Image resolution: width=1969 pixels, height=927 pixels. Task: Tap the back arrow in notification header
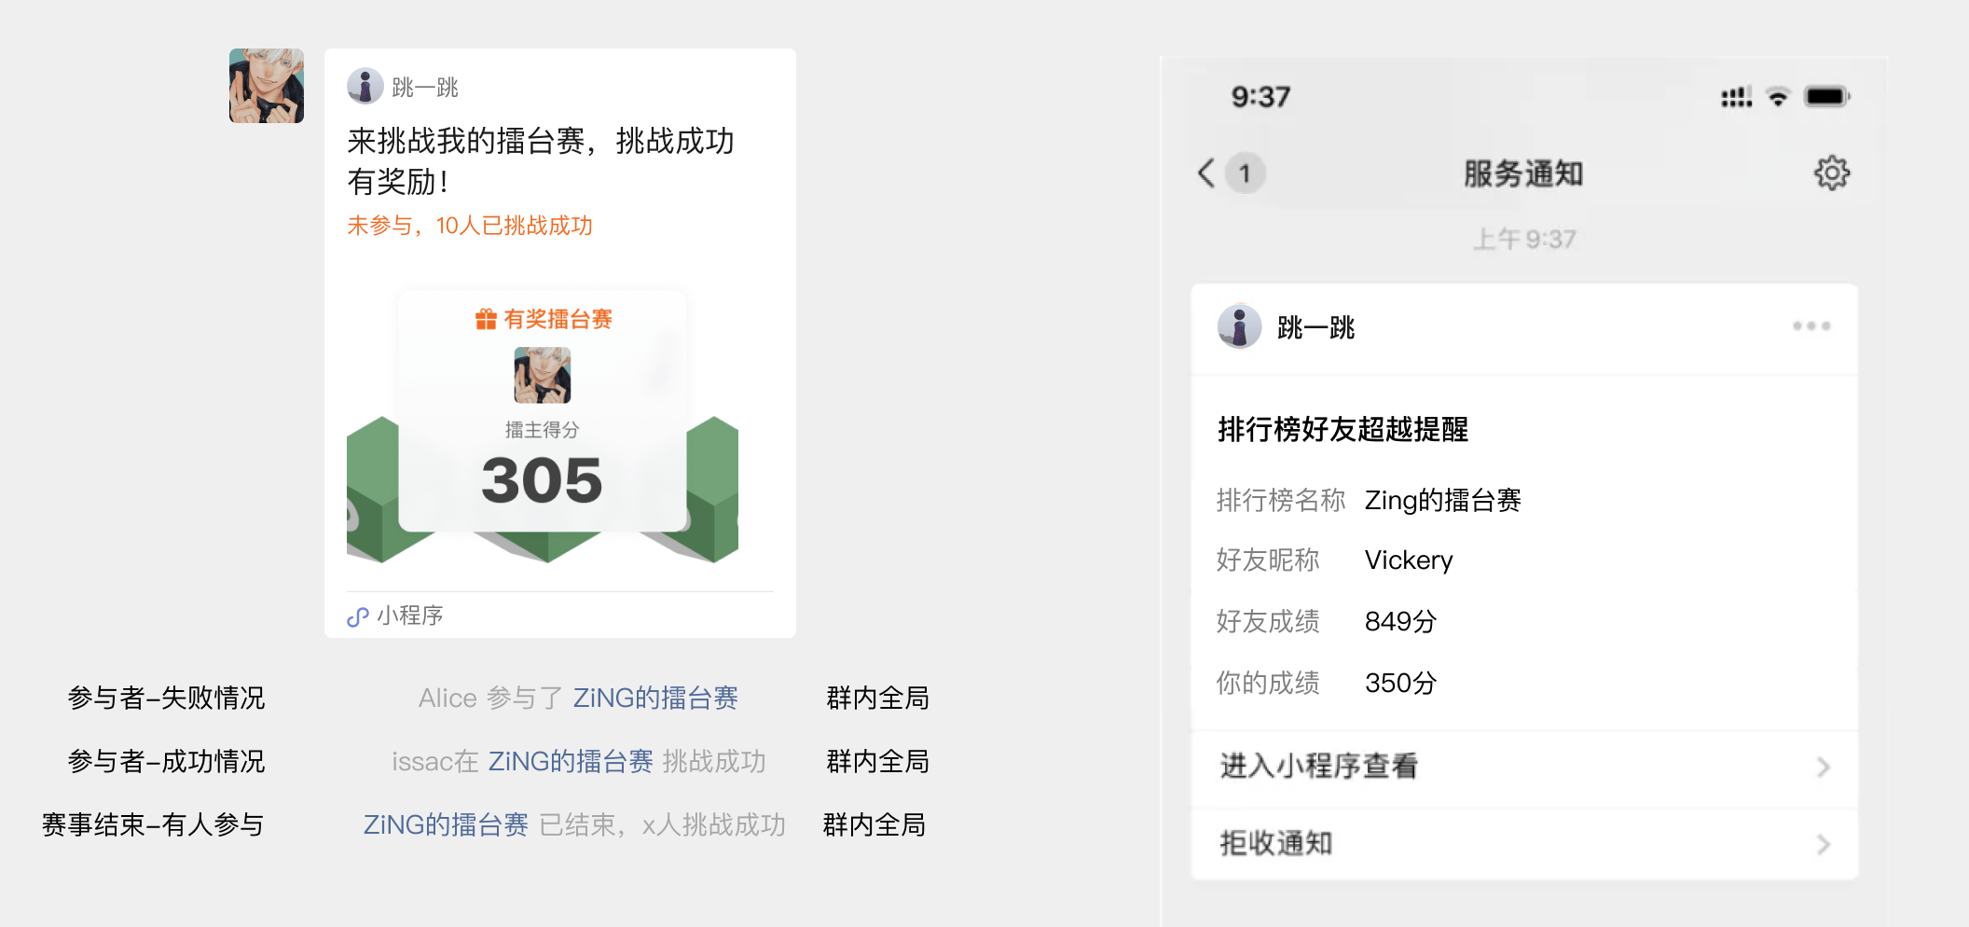coord(1206,173)
